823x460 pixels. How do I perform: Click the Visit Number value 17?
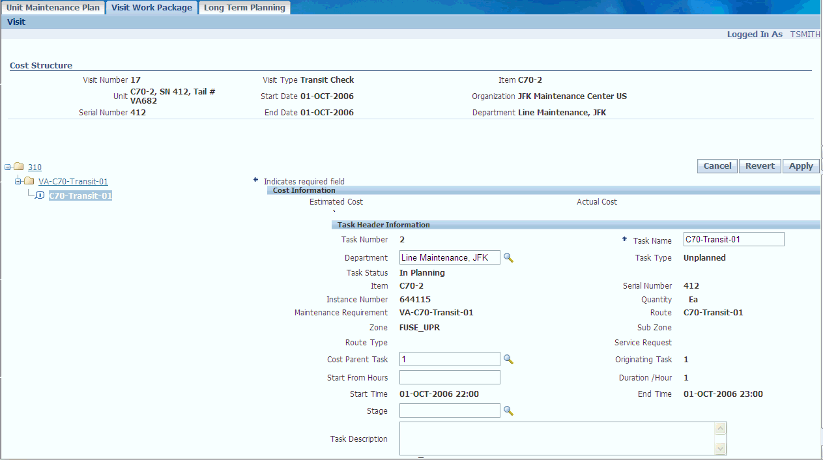pos(136,80)
